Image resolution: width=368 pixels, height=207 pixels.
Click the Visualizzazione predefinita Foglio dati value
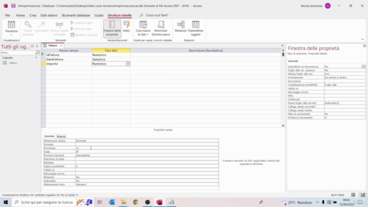[x=344, y=85]
